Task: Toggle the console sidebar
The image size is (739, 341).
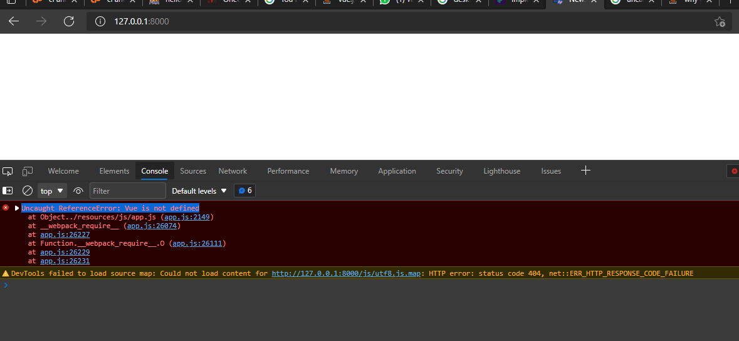Action: point(8,191)
